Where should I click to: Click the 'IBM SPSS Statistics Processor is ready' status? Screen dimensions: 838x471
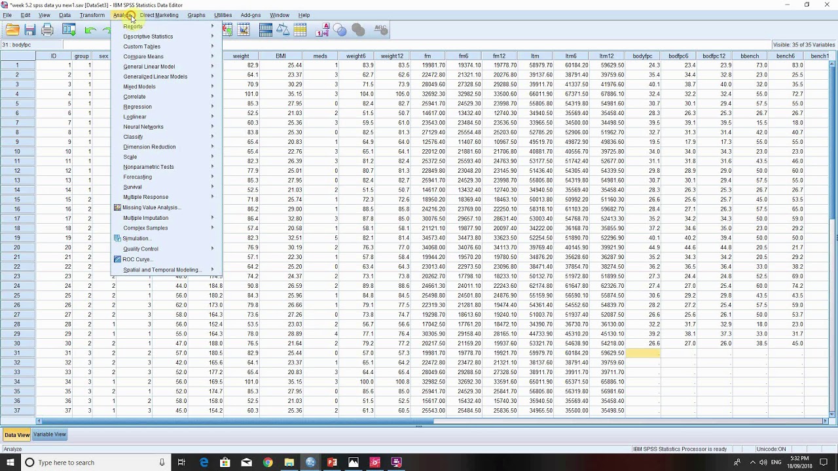click(680, 449)
